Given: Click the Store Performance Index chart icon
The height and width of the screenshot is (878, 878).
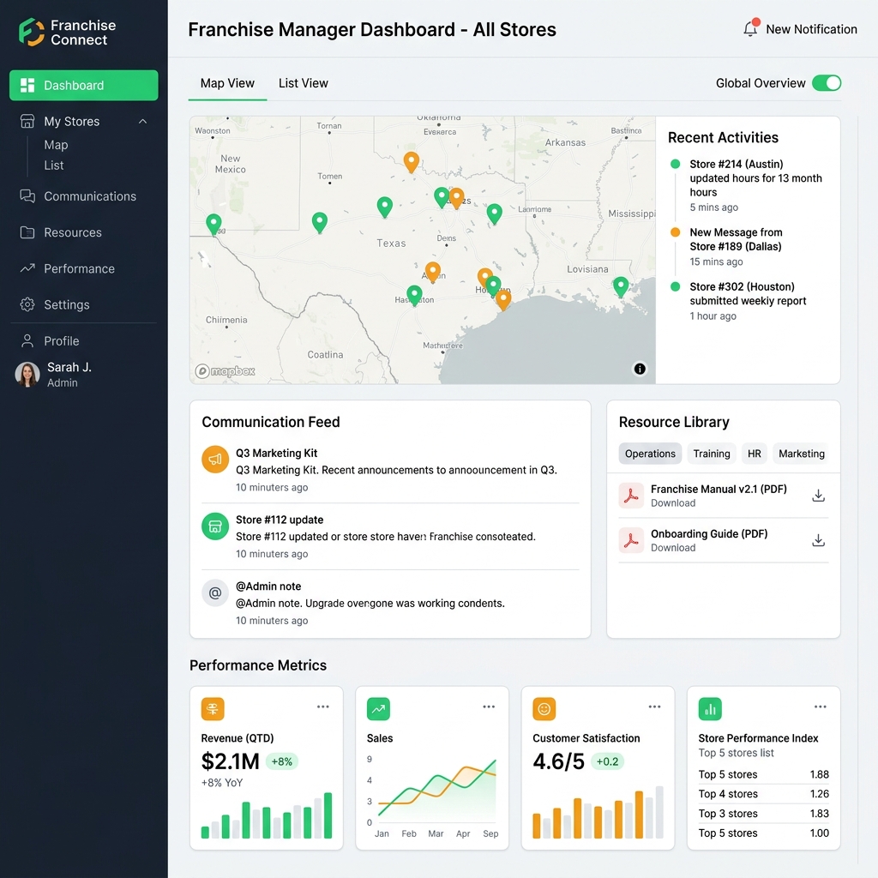Looking at the screenshot, I should [710, 709].
